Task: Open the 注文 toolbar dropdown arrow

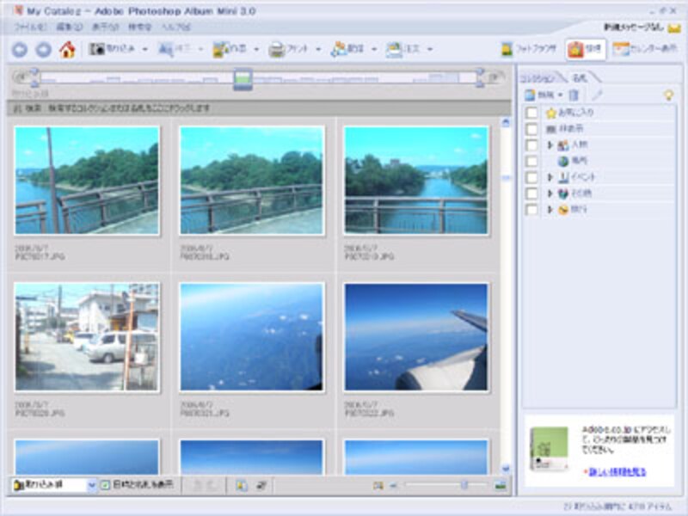Action: (430, 49)
